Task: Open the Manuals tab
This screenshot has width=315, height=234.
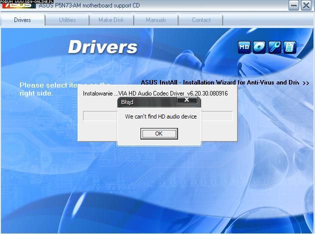Action: [x=156, y=20]
